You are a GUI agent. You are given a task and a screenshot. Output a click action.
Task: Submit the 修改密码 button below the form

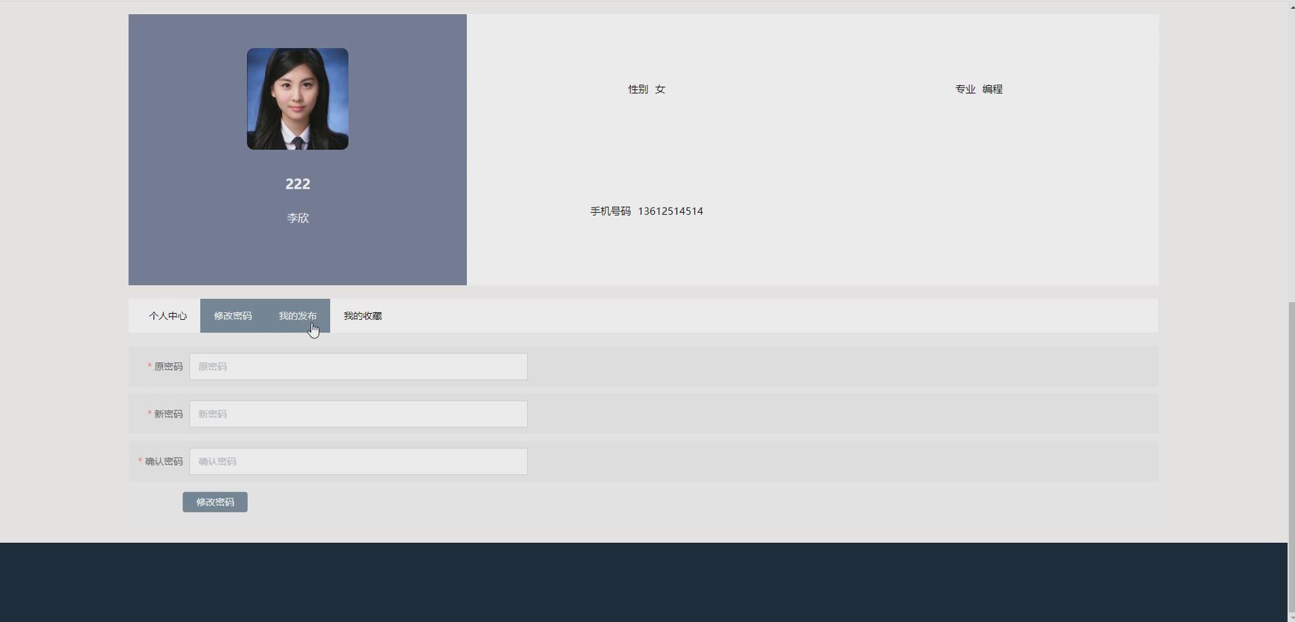pyautogui.click(x=215, y=502)
